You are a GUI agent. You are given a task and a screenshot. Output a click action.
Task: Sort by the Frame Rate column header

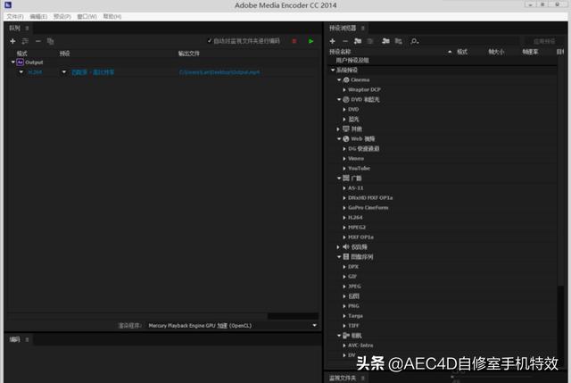(x=530, y=52)
